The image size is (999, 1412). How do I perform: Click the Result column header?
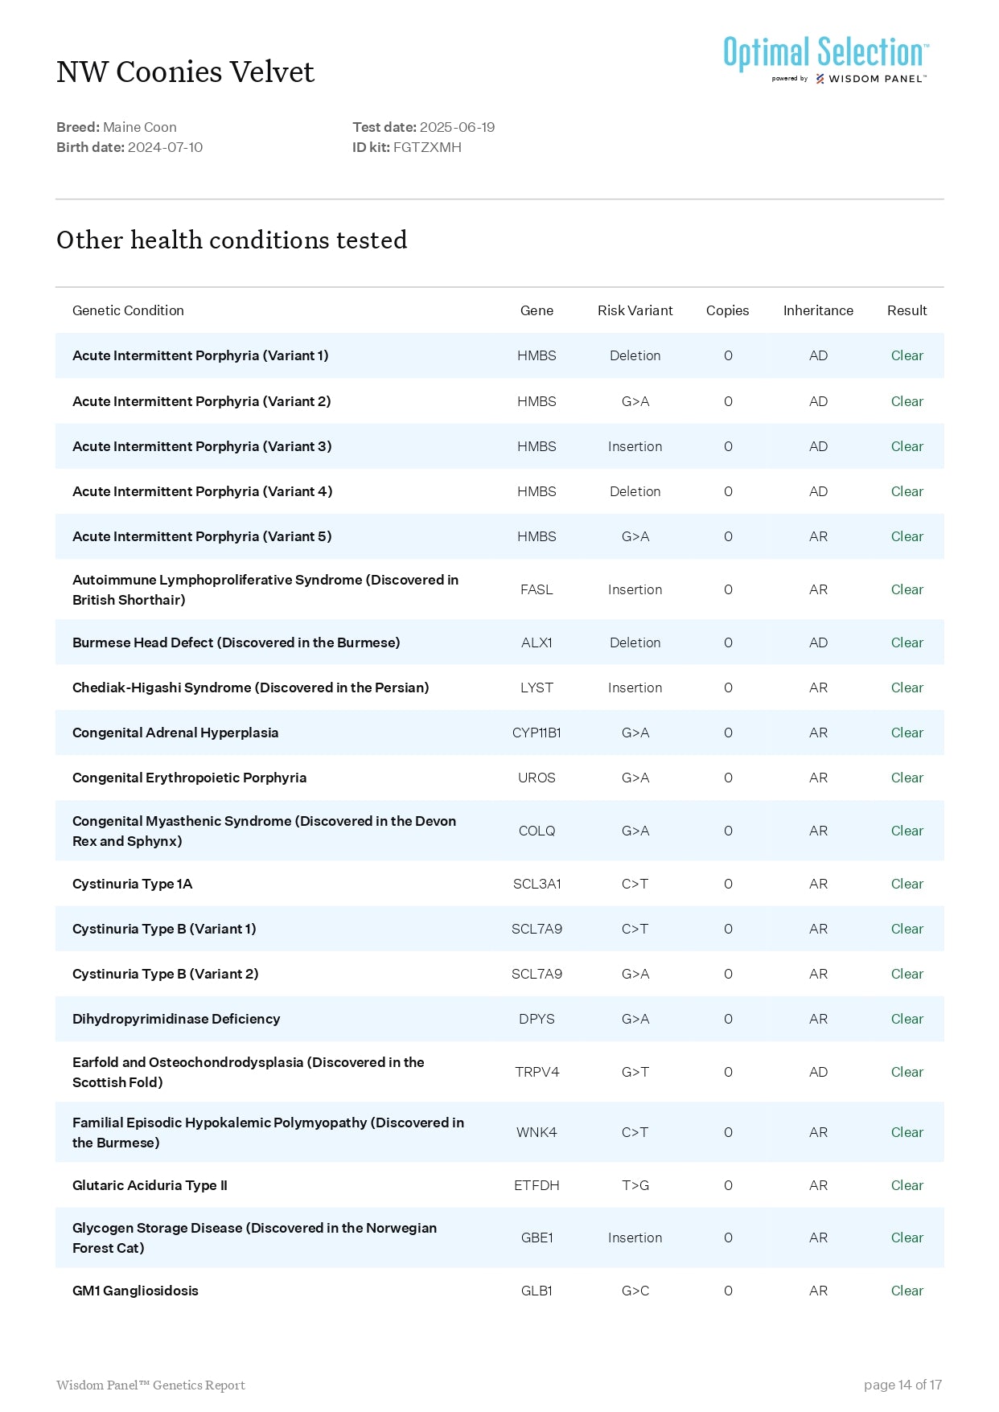pyautogui.click(x=906, y=310)
